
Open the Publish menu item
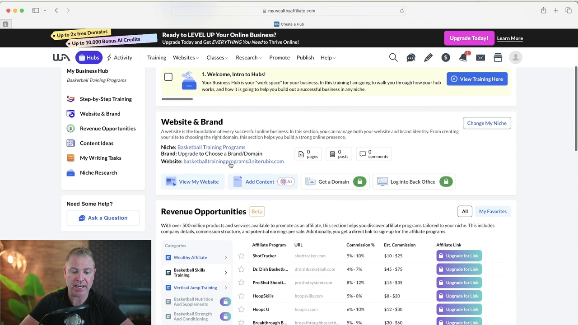tap(305, 57)
